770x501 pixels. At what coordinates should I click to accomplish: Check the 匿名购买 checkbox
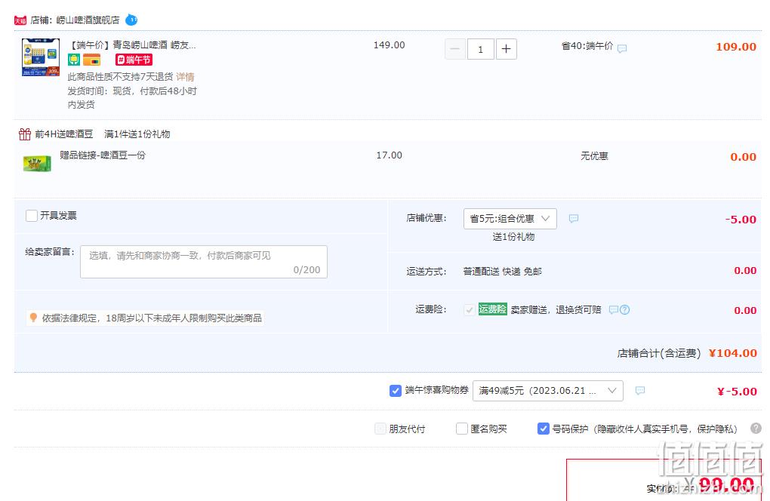point(461,429)
